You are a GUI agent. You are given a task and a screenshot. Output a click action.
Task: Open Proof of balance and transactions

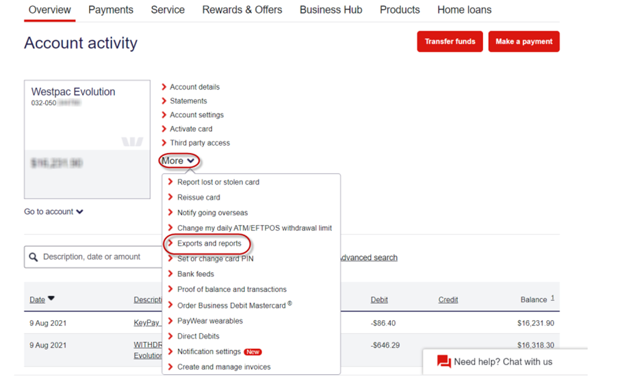click(x=231, y=289)
